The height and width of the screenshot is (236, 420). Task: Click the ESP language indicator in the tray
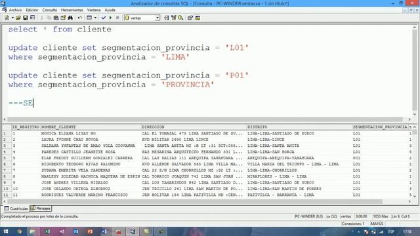391,231
